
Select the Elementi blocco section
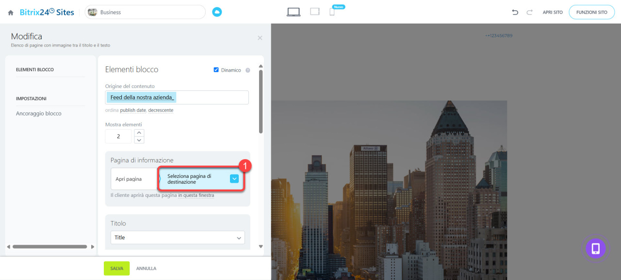pyautogui.click(x=35, y=70)
